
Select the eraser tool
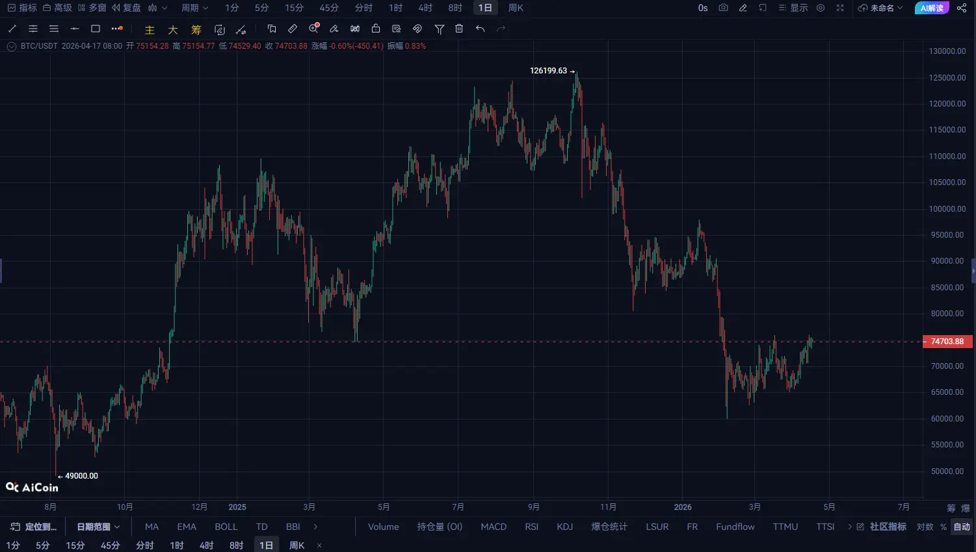click(334, 29)
